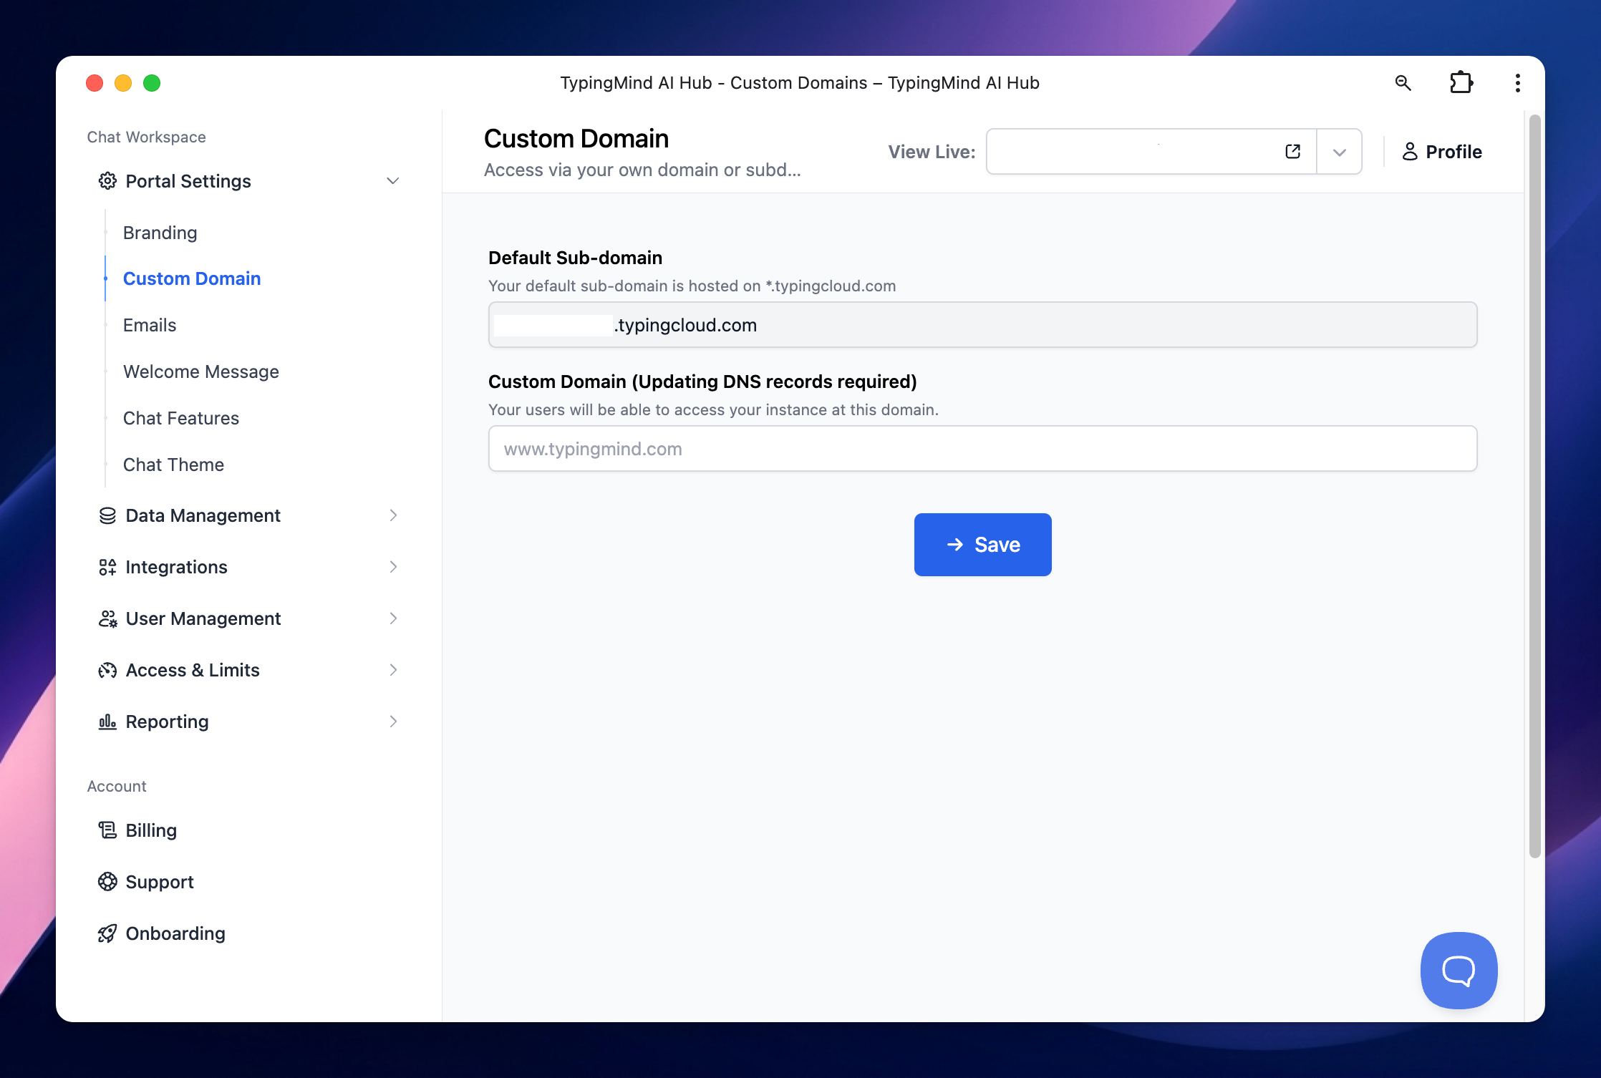The height and width of the screenshot is (1078, 1601).
Task: Open Chat Theme settings
Action: (173, 465)
